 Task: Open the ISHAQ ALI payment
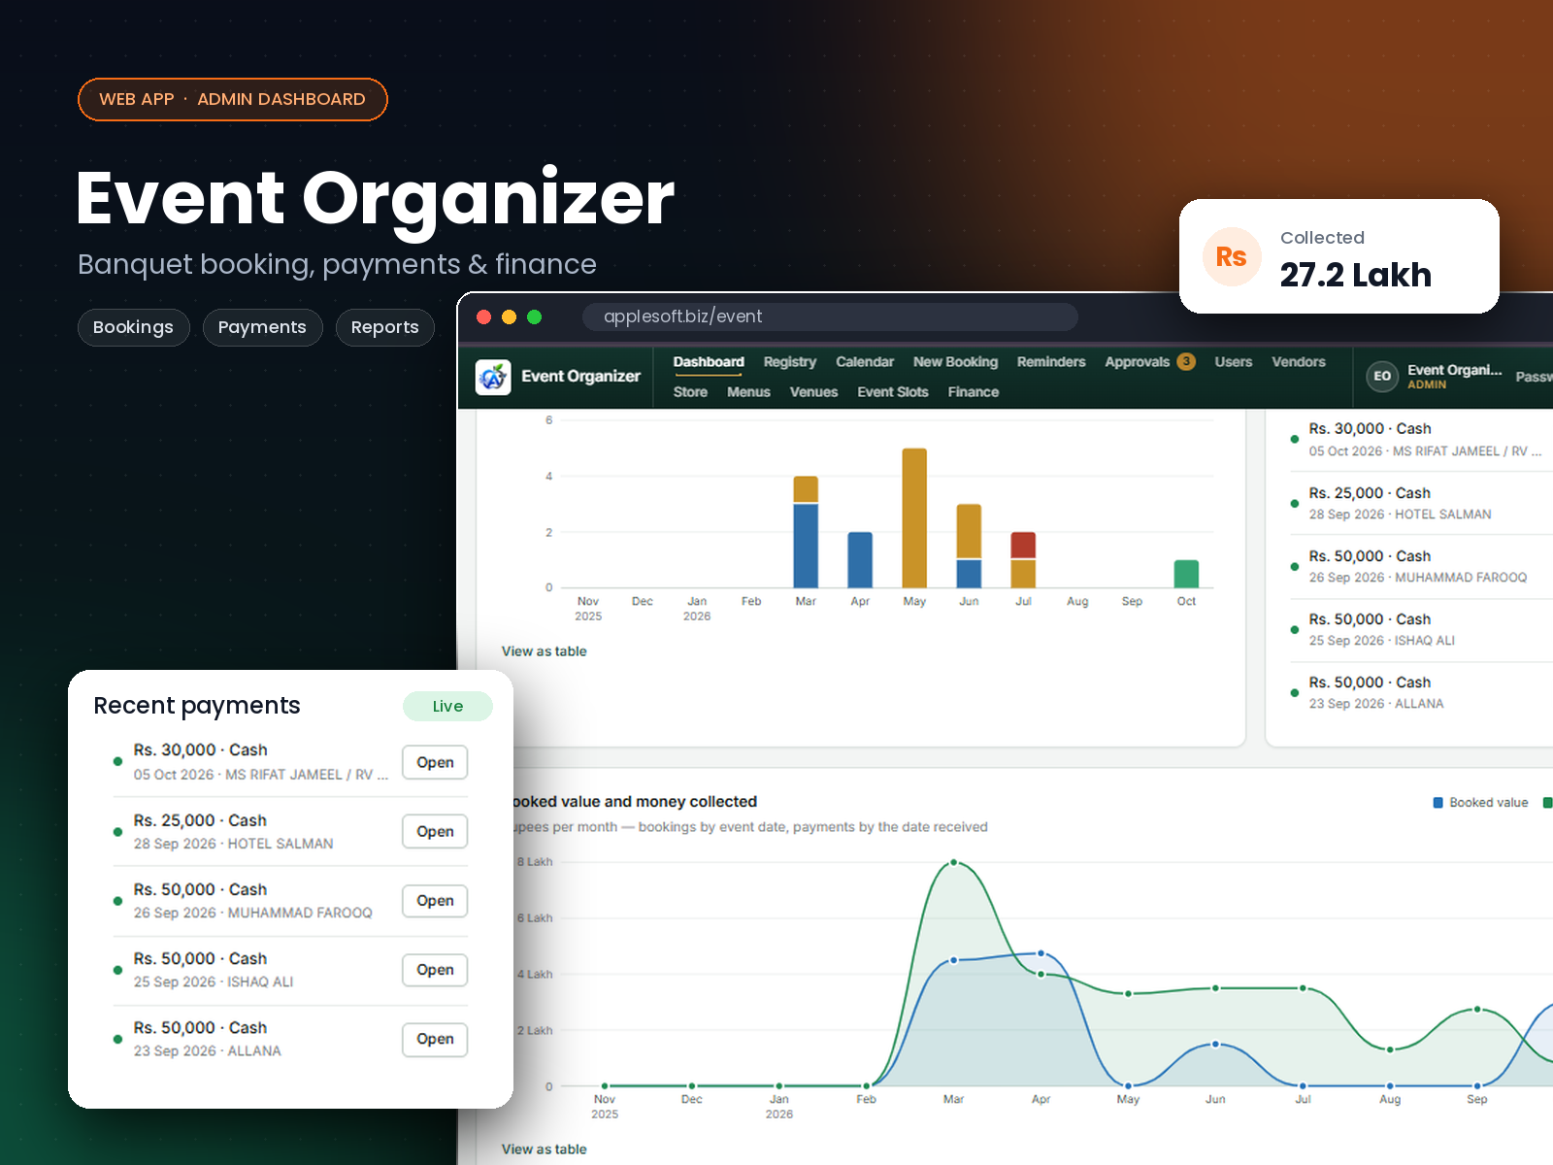(435, 970)
